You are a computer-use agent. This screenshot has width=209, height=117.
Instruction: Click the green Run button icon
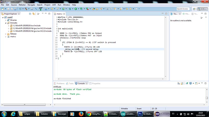(76, 9)
